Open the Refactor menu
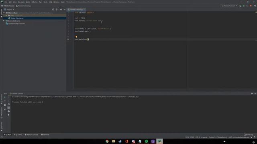 (35, 2)
